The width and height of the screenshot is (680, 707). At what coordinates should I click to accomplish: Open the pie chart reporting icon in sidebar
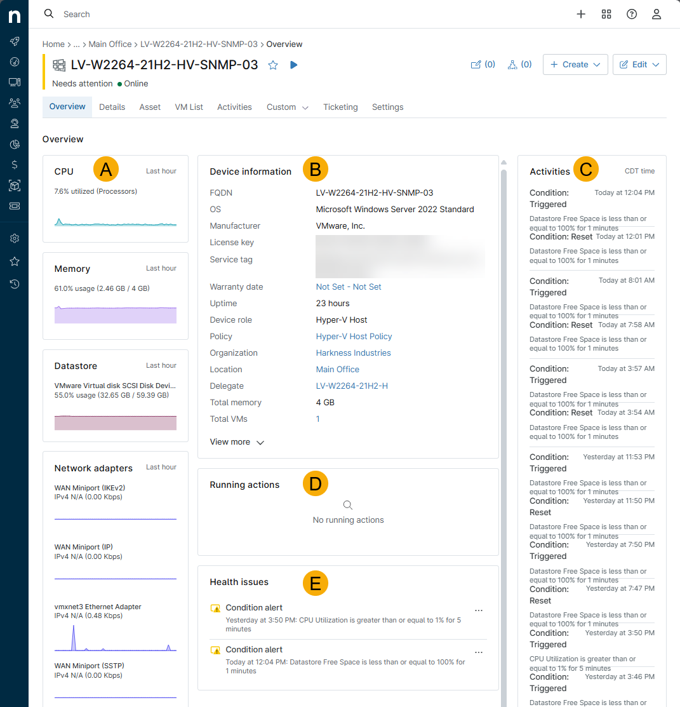click(15, 144)
